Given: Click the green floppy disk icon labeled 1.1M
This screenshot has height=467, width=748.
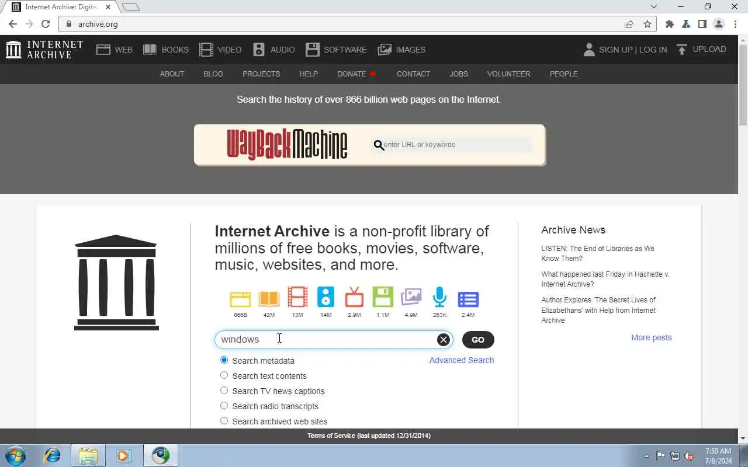Looking at the screenshot, I should [x=383, y=297].
